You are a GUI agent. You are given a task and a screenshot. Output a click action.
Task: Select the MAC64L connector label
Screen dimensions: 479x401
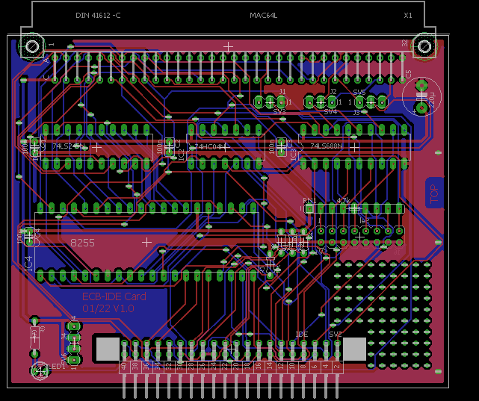click(263, 15)
